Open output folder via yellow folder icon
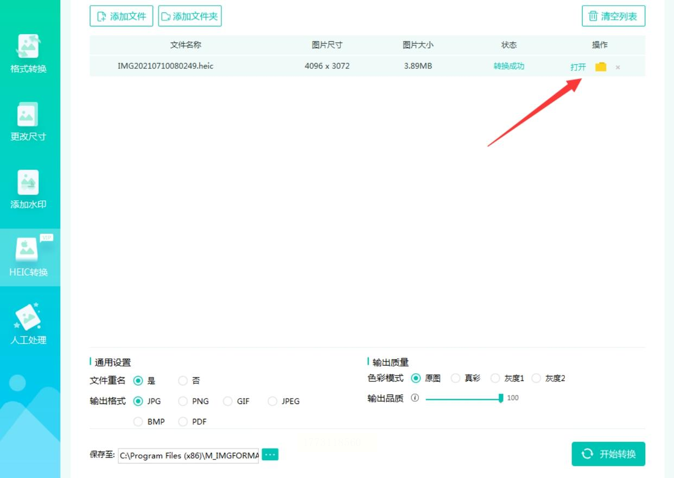Screen dimensions: 674x478 (600, 67)
